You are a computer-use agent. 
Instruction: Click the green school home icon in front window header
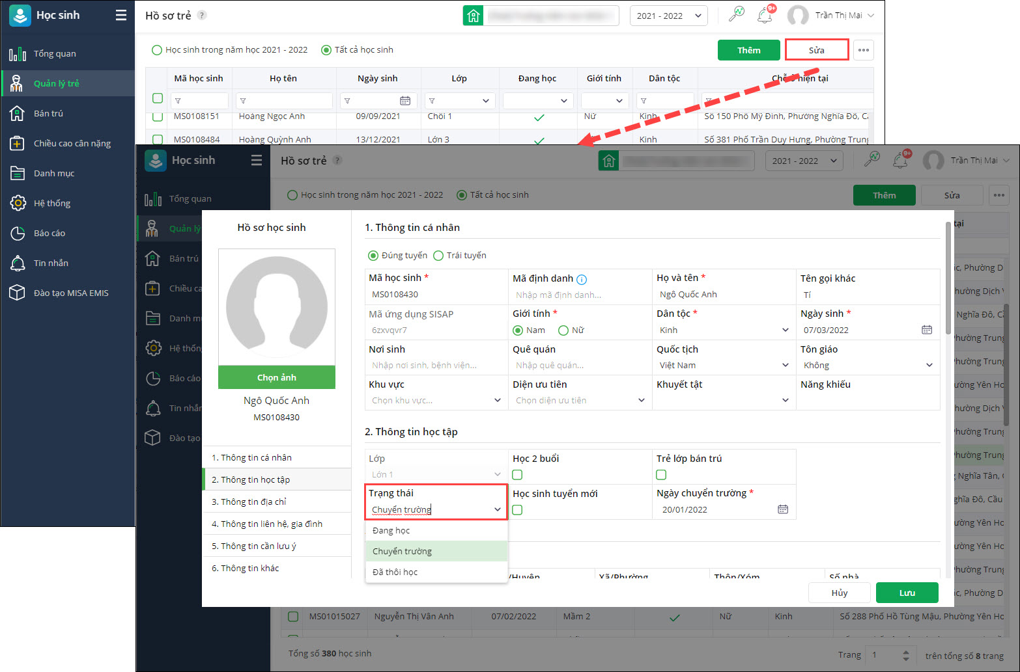pos(608,161)
